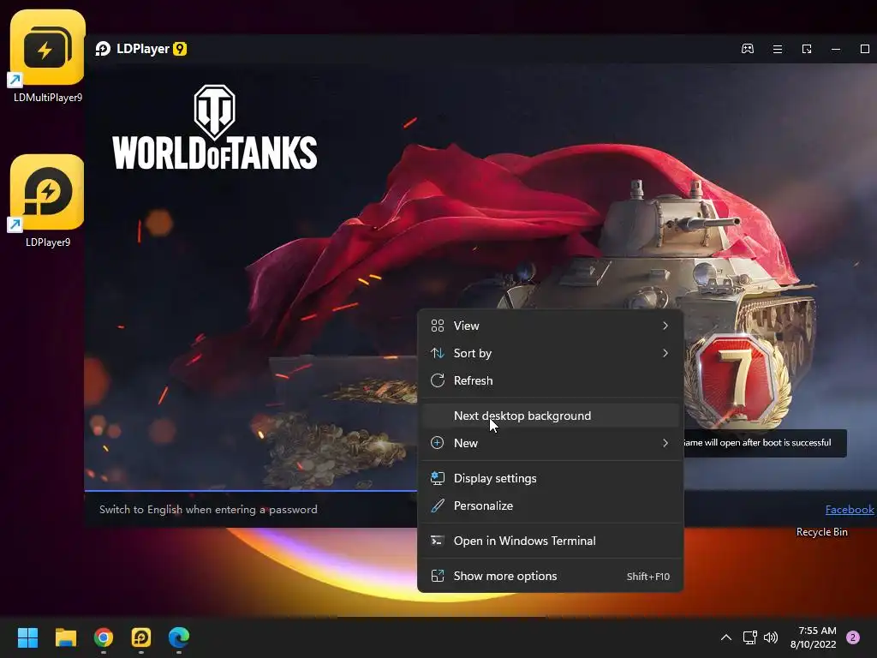The image size is (877, 658).
Task: Click the Personalize brush icon
Action: [x=438, y=505]
